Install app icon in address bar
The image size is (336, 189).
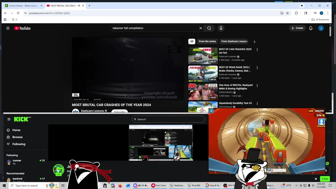(282, 13)
